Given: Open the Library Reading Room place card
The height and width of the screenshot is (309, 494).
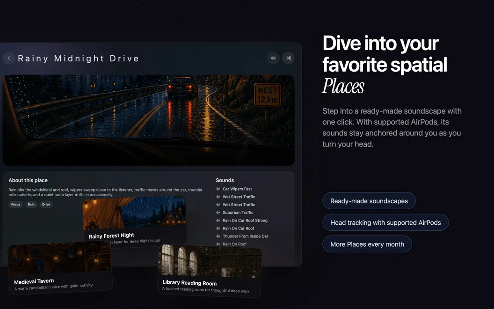Looking at the screenshot, I should [210, 271].
